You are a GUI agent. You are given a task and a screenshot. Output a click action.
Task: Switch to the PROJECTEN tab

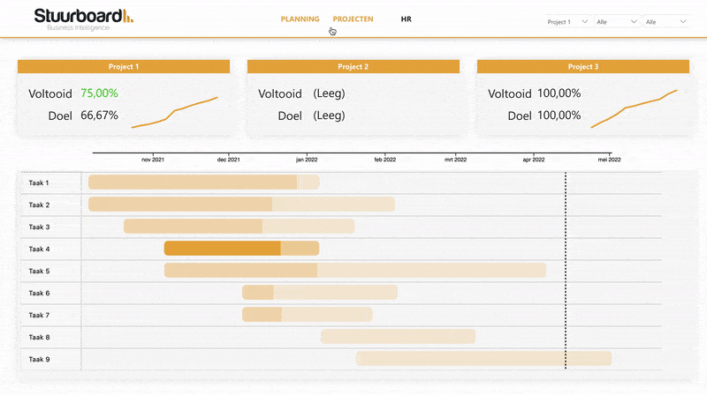point(353,19)
